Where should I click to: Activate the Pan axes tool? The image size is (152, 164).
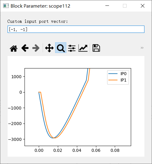click(x=49, y=48)
